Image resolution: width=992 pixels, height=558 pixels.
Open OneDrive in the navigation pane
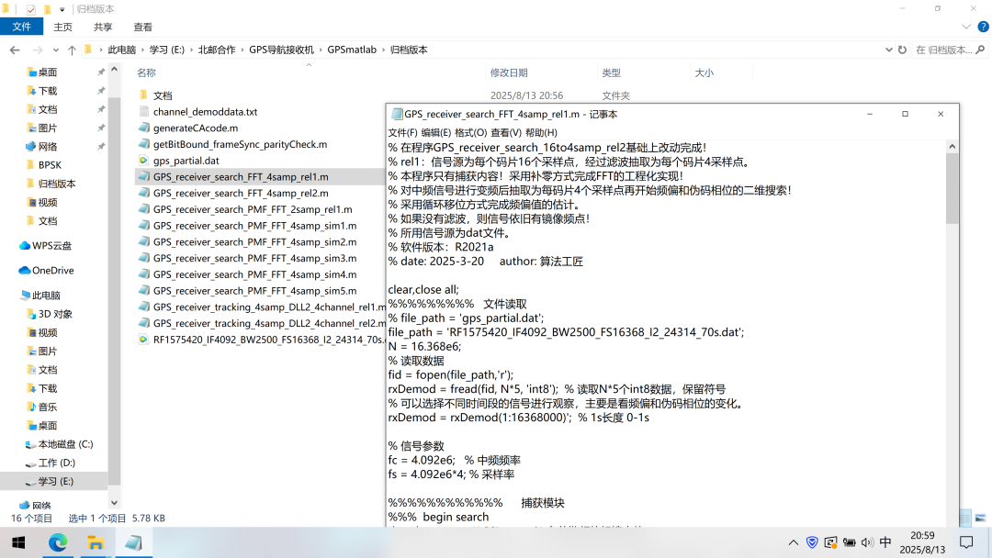click(x=52, y=271)
